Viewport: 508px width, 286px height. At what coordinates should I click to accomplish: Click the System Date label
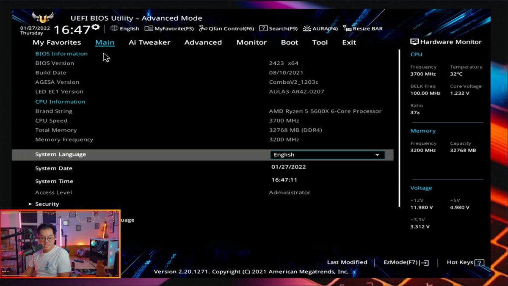[x=54, y=168]
